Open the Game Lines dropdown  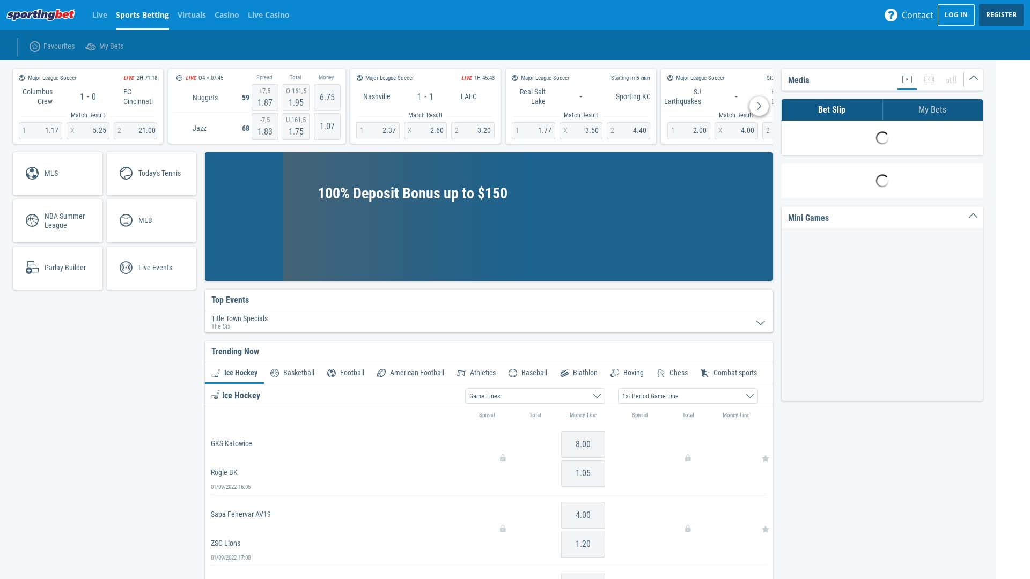[x=534, y=396]
